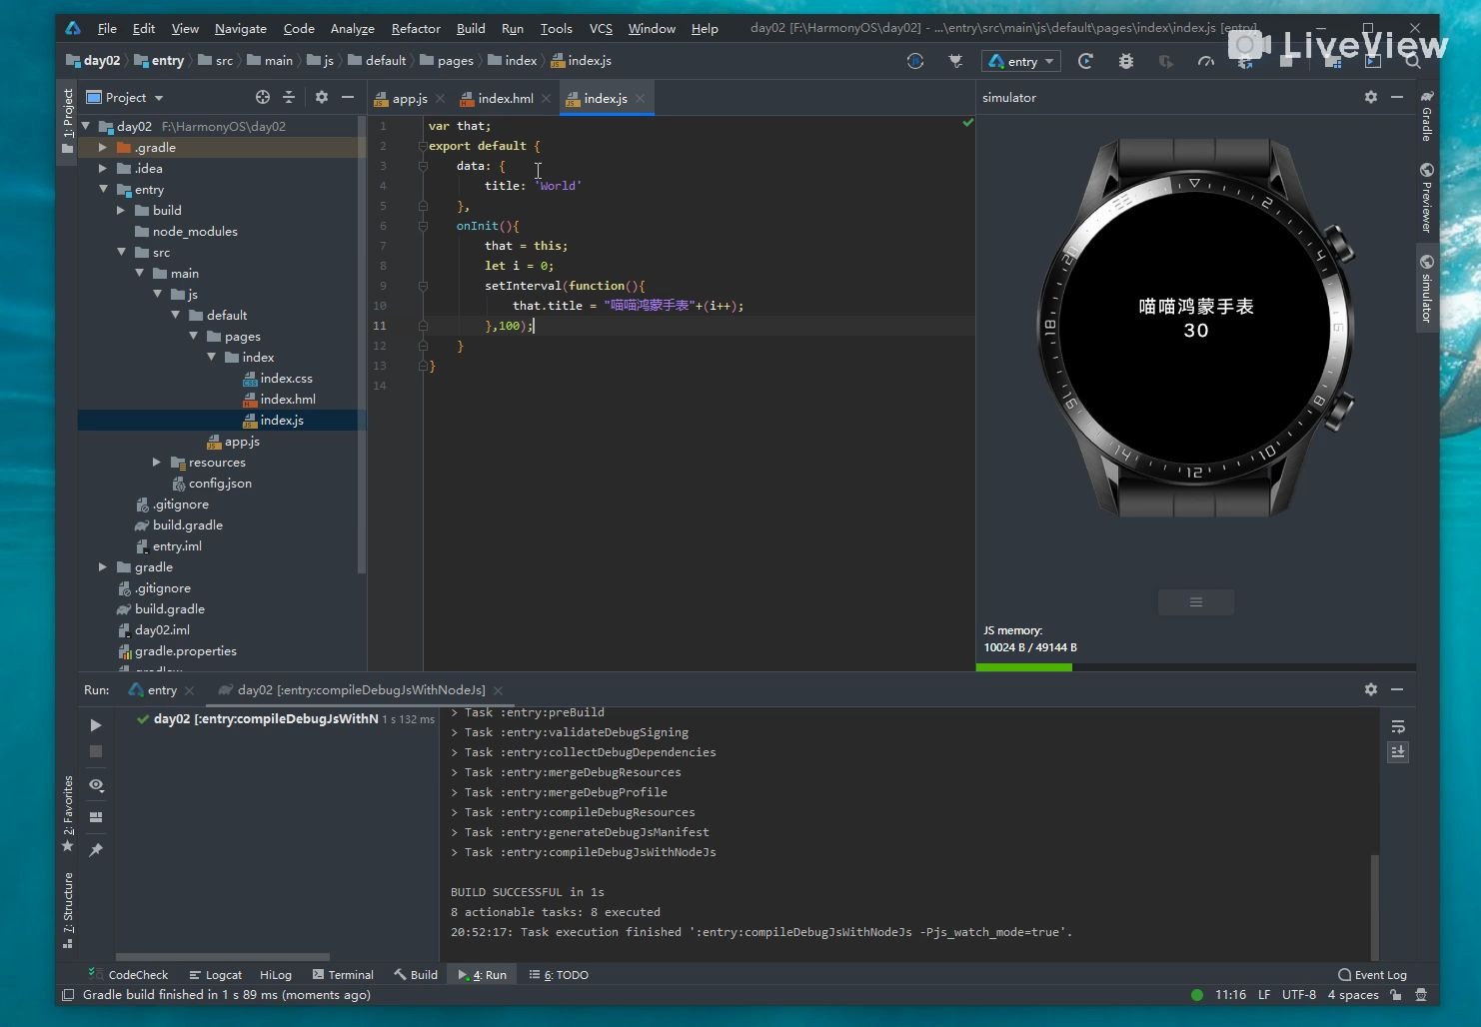
Task: Collapse the src folder
Action: click(121, 252)
